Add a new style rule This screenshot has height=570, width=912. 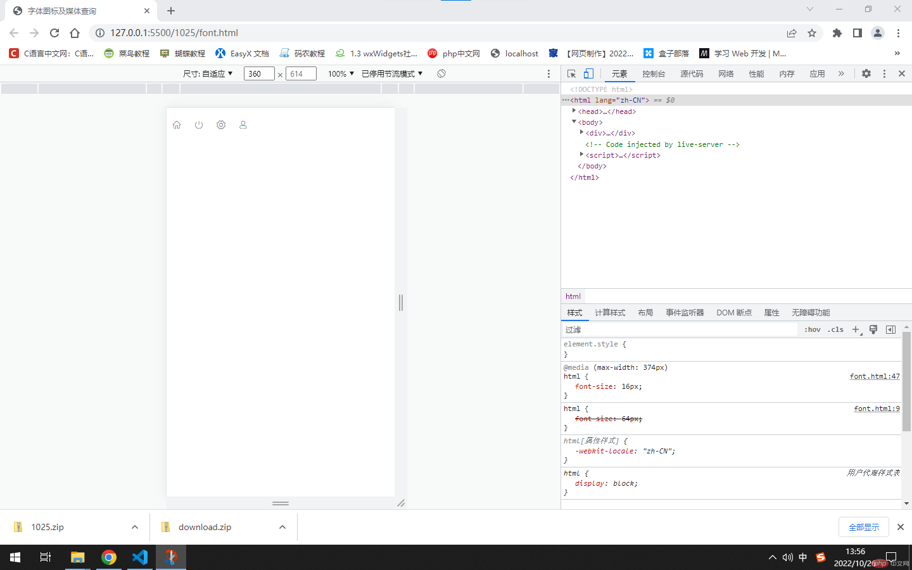(856, 329)
